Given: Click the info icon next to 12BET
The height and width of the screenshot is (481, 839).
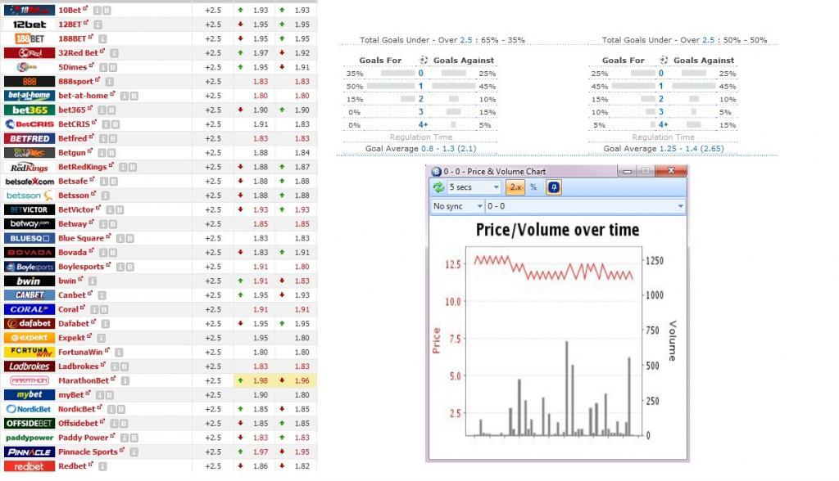Looking at the screenshot, I should pyautogui.click(x=98, y=25).
